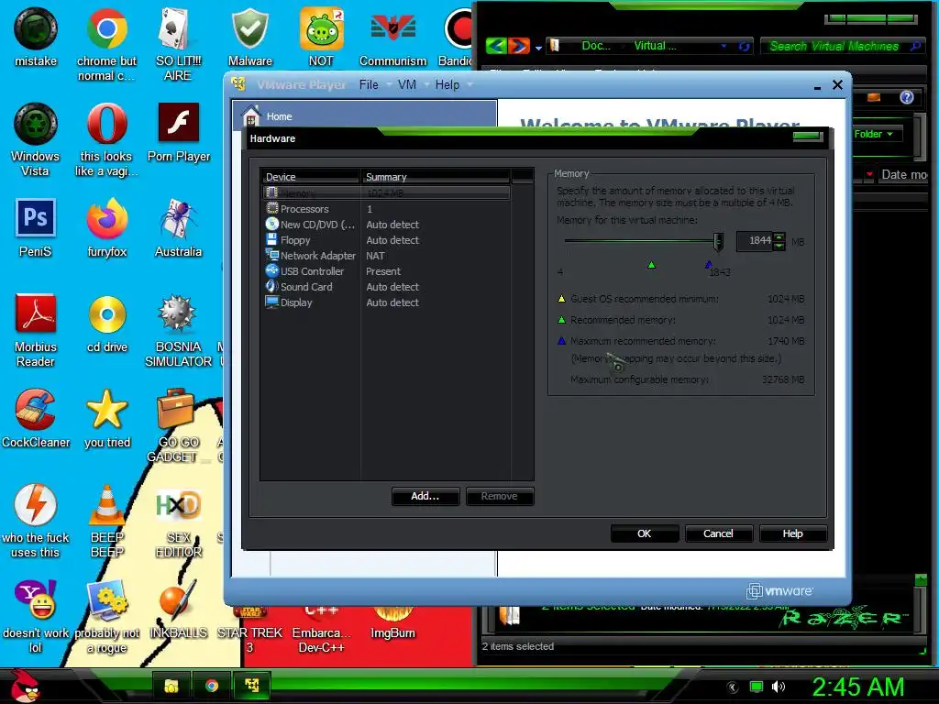Select the New CD/DVD device row
The height and width of the screenshot is (704, 939).
click(x=386, y=225)
